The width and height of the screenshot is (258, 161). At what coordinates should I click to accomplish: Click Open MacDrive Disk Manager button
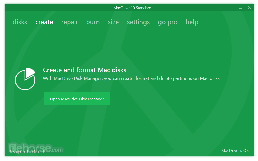coord(77,99)
